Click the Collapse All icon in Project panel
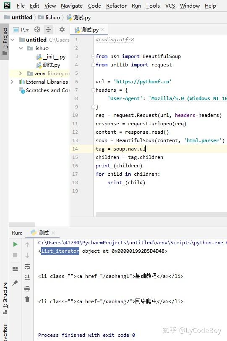 48,29
